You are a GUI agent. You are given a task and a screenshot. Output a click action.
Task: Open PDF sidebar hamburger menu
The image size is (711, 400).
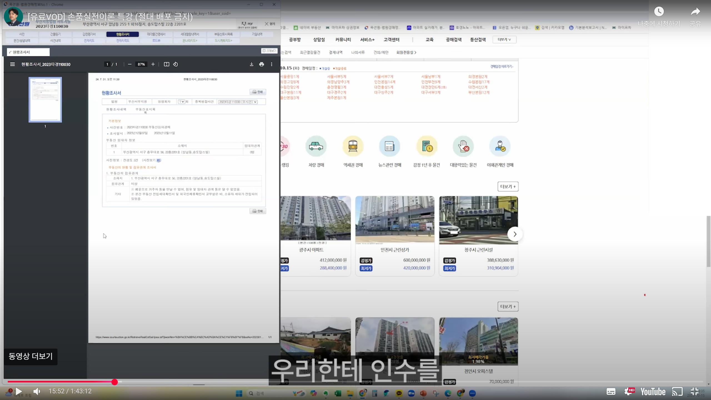[x=12, y=64]
